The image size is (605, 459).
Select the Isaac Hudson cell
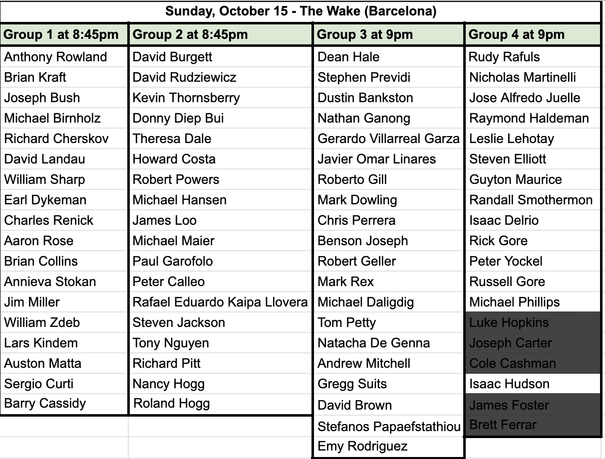click(533, 384)
